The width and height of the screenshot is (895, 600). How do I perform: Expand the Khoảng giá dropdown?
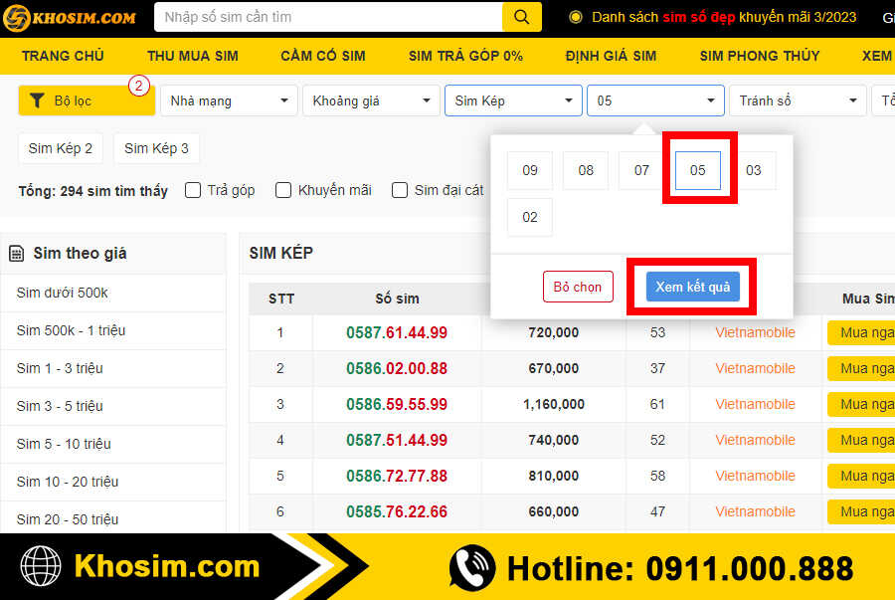tap(371, 100)
